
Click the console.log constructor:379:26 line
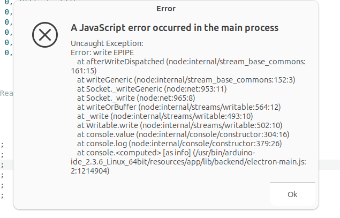click(x=179, y=144)
